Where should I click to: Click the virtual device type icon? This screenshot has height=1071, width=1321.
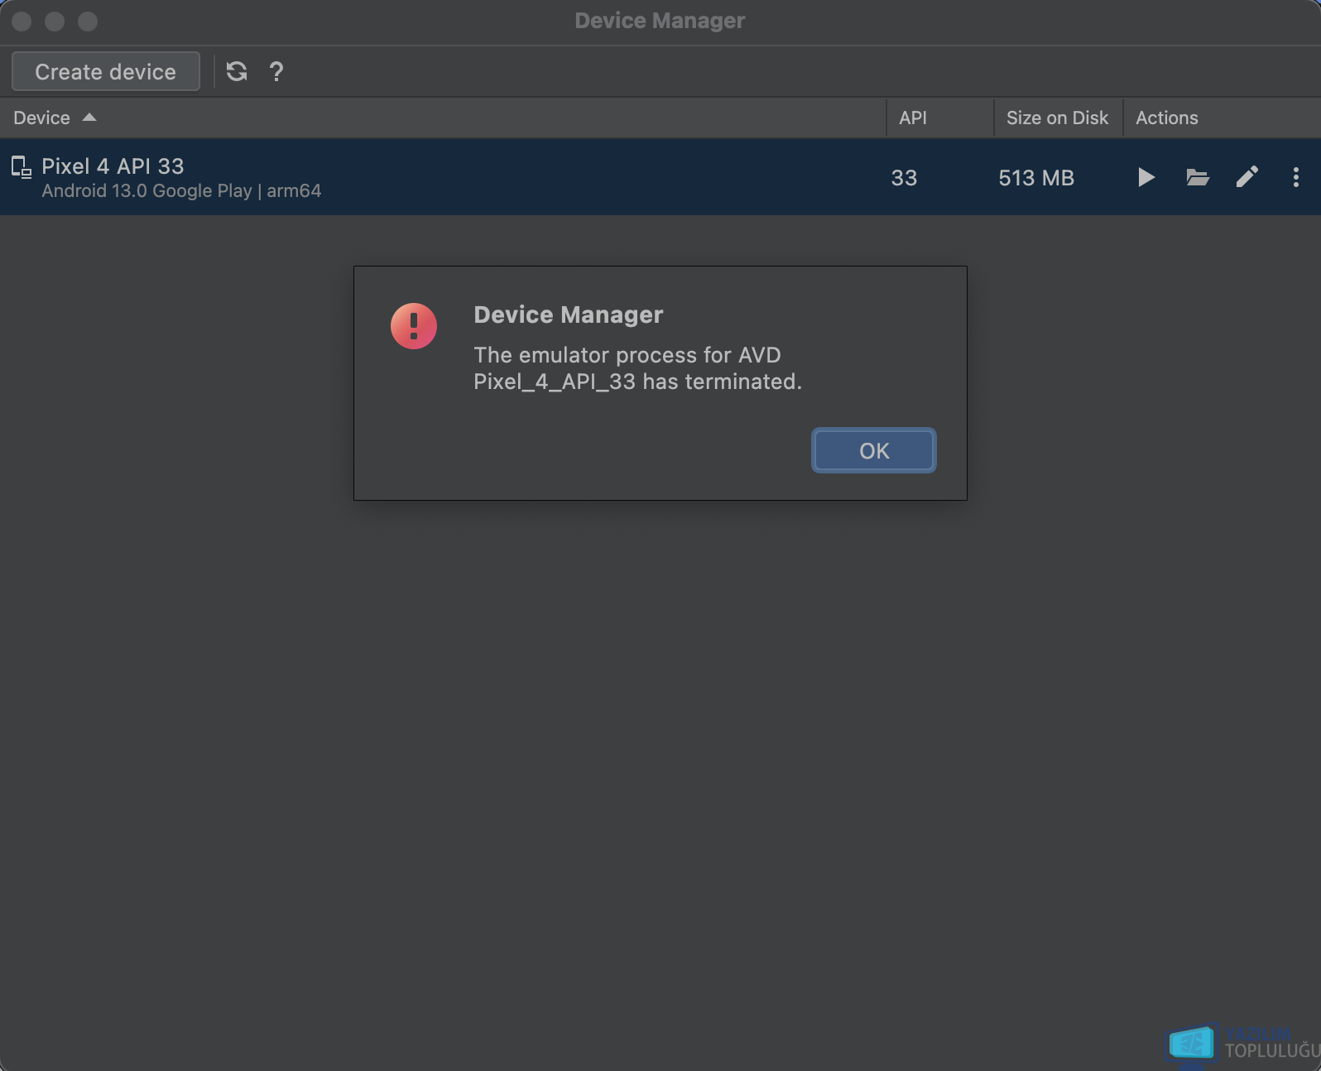point(22,167)
